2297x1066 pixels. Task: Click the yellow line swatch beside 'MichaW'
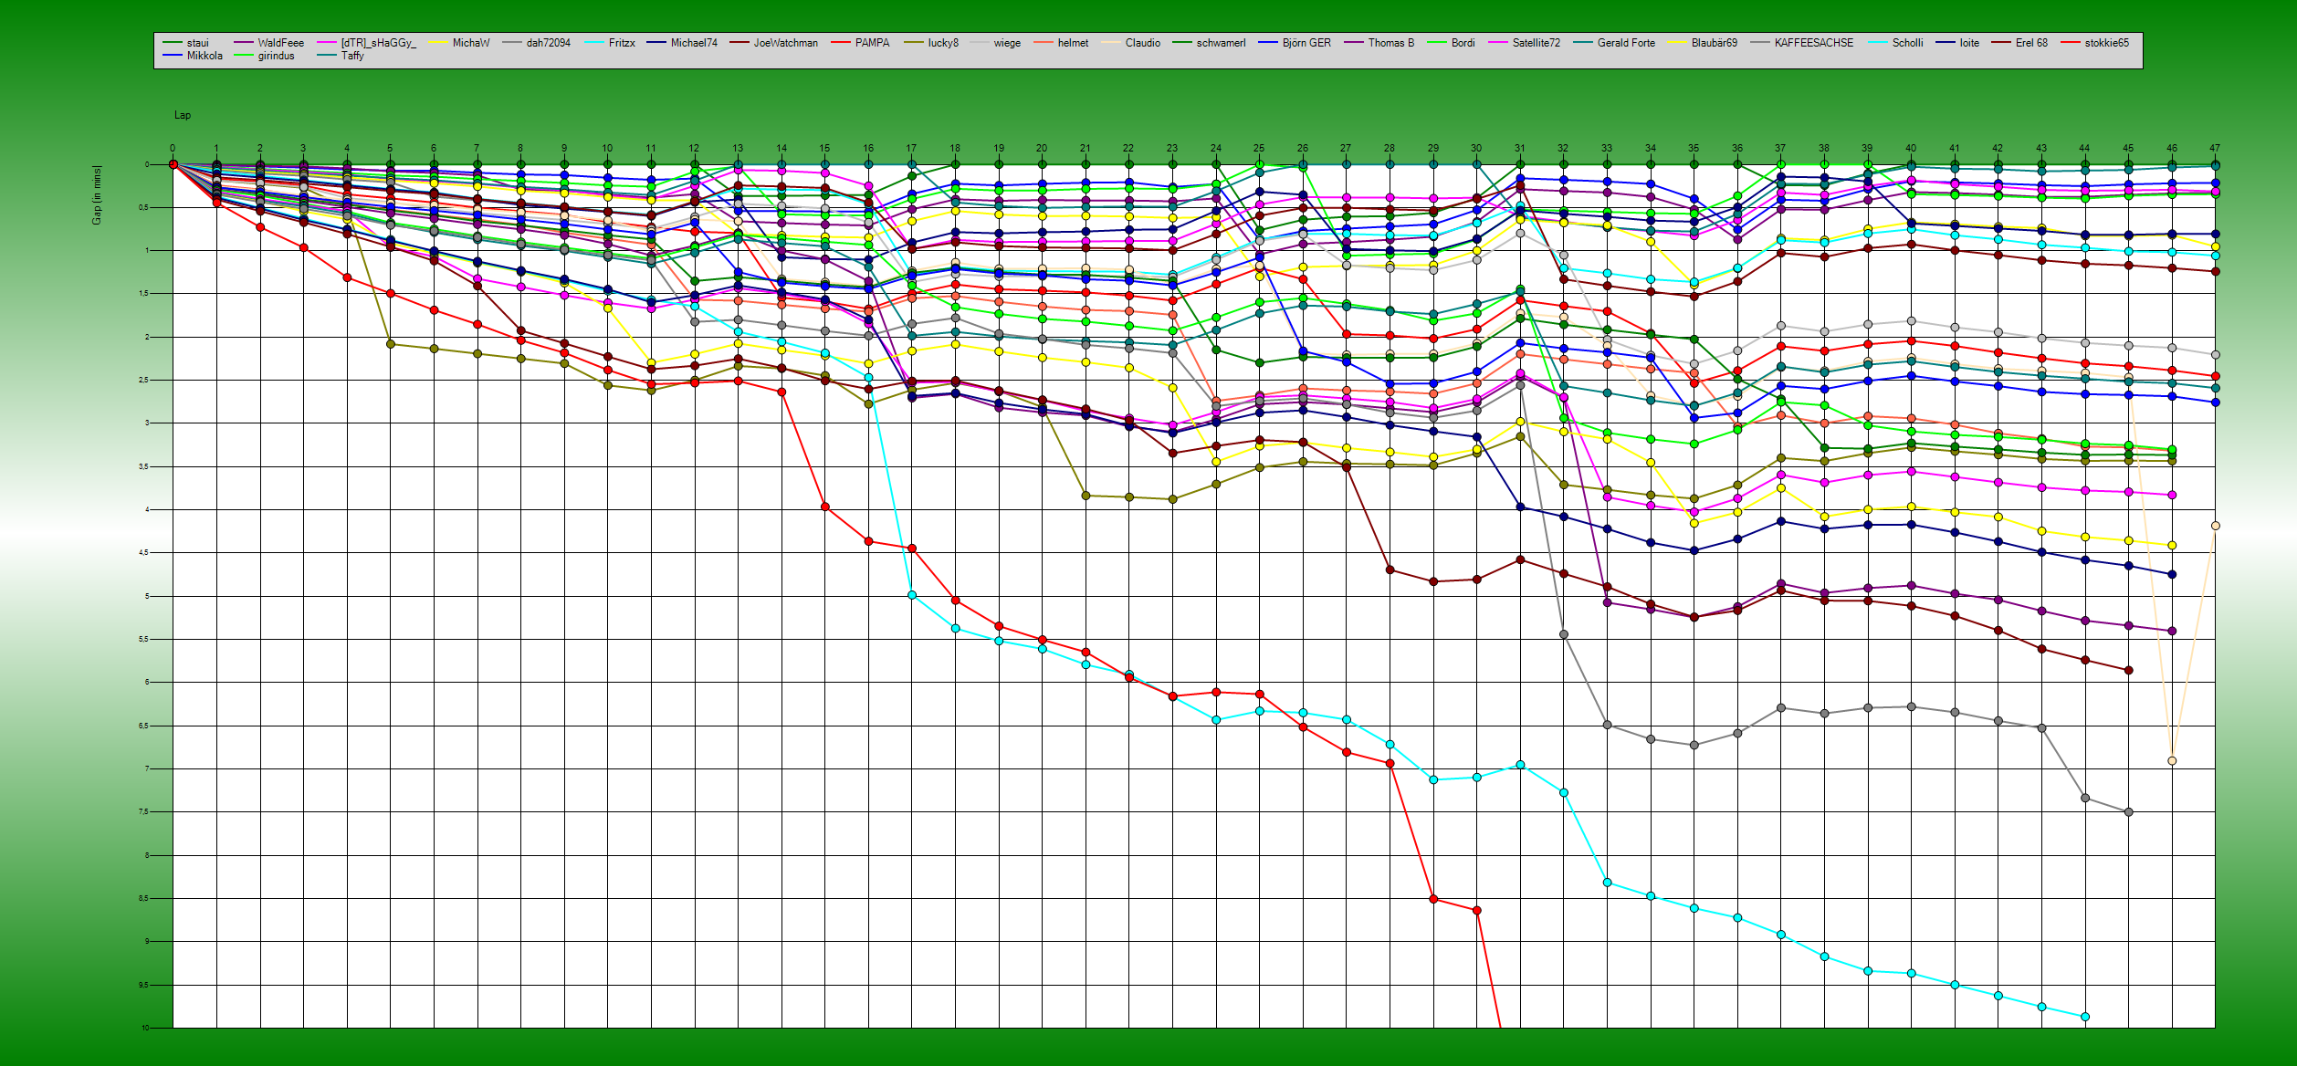[x=438, y=43]
